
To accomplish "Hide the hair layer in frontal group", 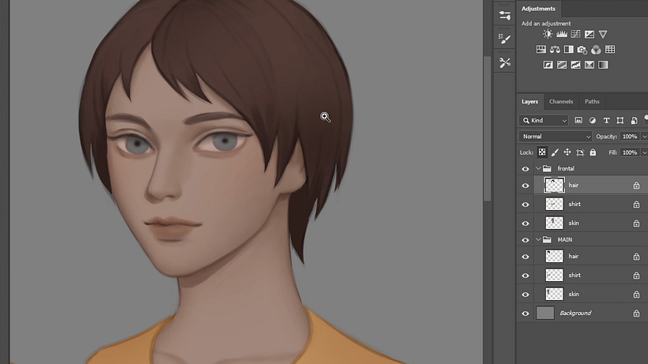I will (526, 186).
